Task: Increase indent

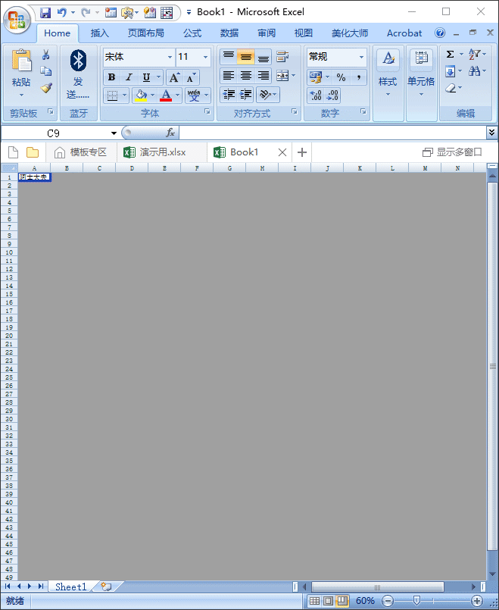Action: click(245, 95)
